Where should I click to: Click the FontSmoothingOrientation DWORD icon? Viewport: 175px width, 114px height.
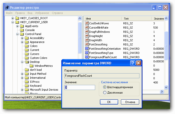tap(87, 48)
